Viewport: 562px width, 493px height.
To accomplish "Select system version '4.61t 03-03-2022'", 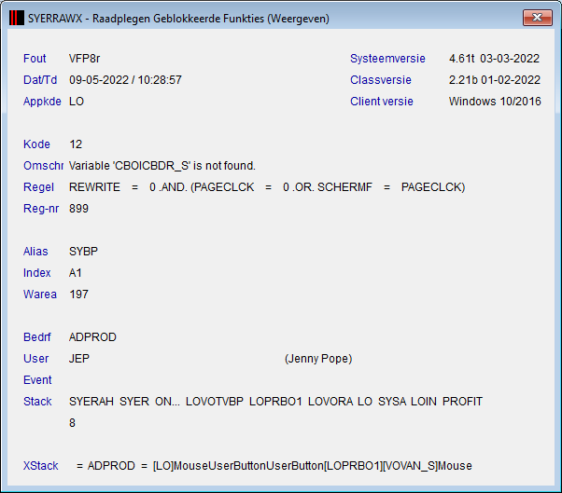I will 494,59.
